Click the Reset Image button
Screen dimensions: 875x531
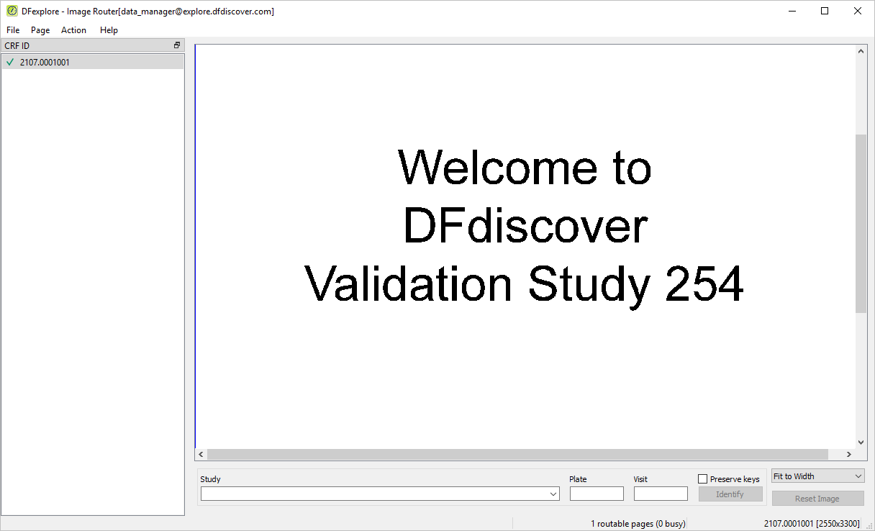pyautogui.click(x=817, y=499)
